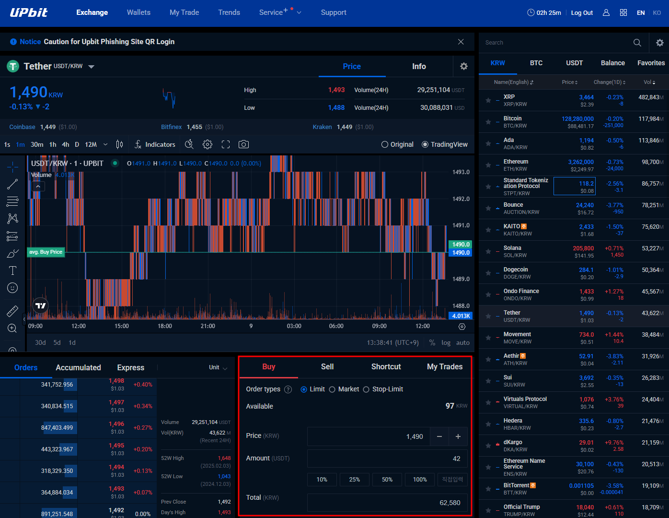Open chart settings gear in toolbar
This screenshot has width=669, height=518.
click(x=207, y=144)
